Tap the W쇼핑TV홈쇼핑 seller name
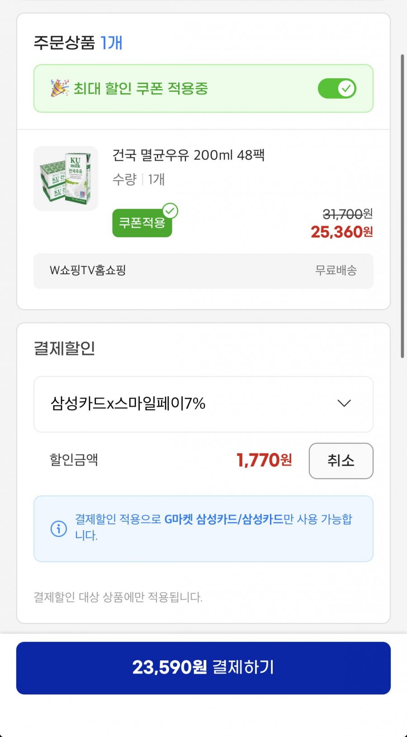407x737 pixels. [x=88, y=271]
